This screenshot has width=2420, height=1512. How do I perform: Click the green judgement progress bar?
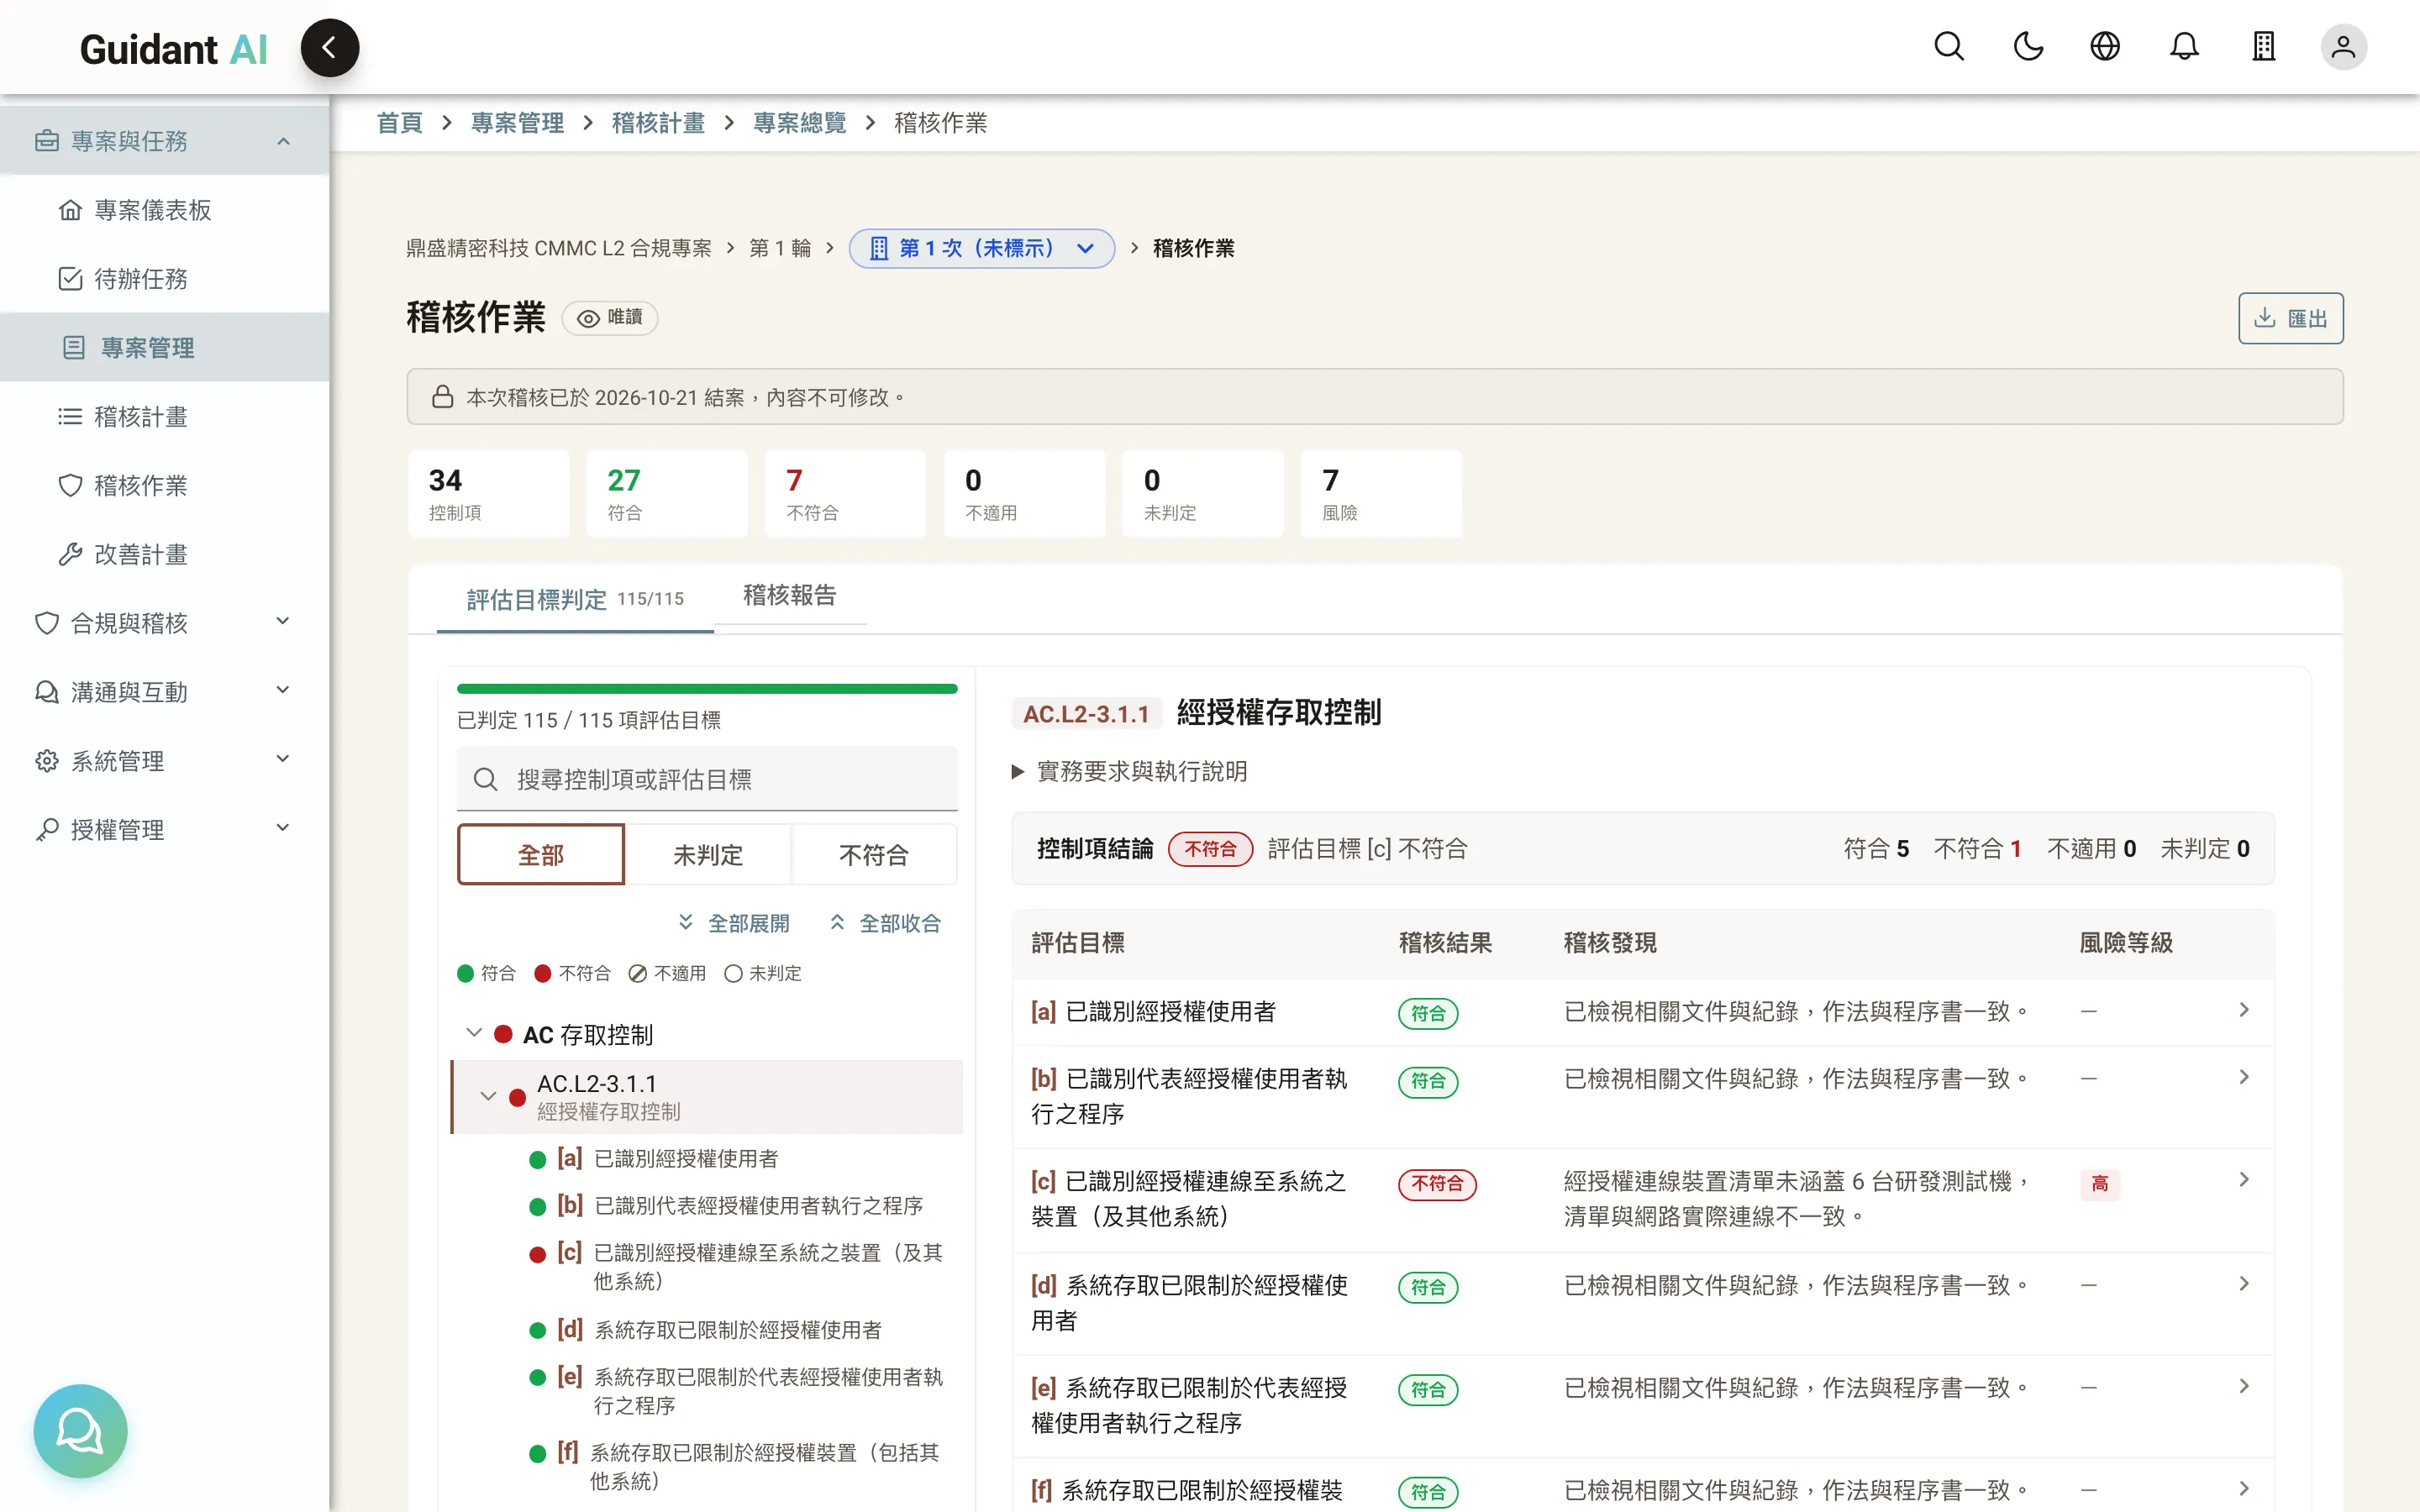tap(707, 688)
